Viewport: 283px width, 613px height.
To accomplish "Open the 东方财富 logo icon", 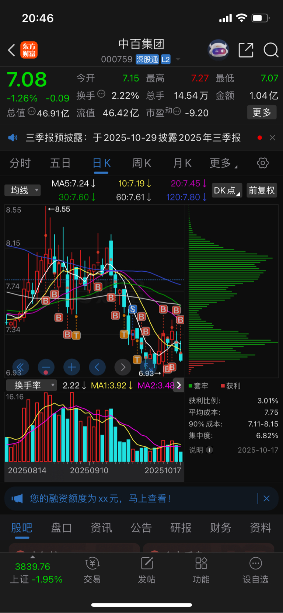I will click(x=29, y=50).
